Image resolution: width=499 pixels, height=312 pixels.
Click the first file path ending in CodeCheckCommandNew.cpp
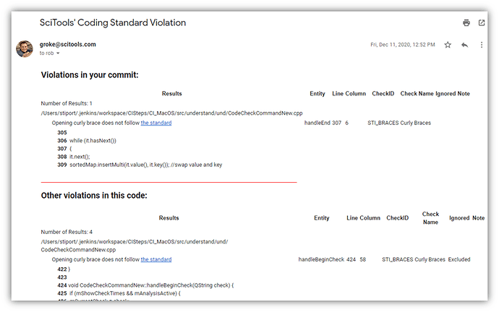171,113
